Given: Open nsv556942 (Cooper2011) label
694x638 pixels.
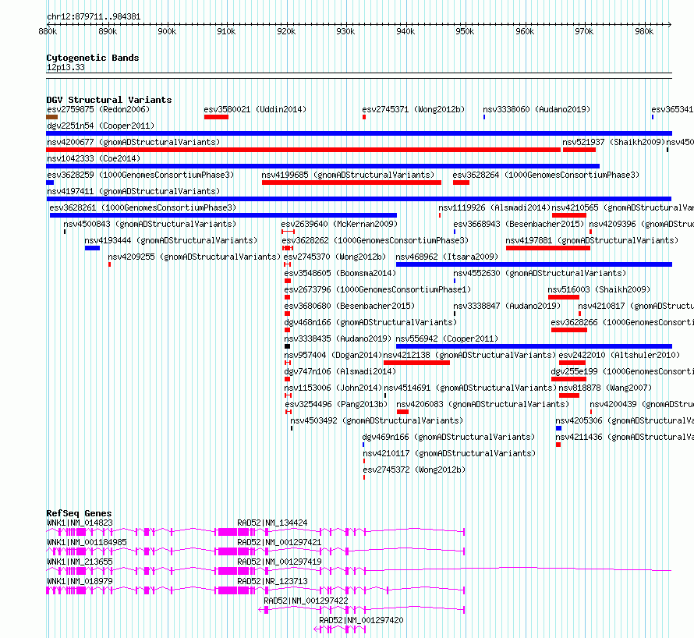Looking at the screenshot, I should pos(447,338).
